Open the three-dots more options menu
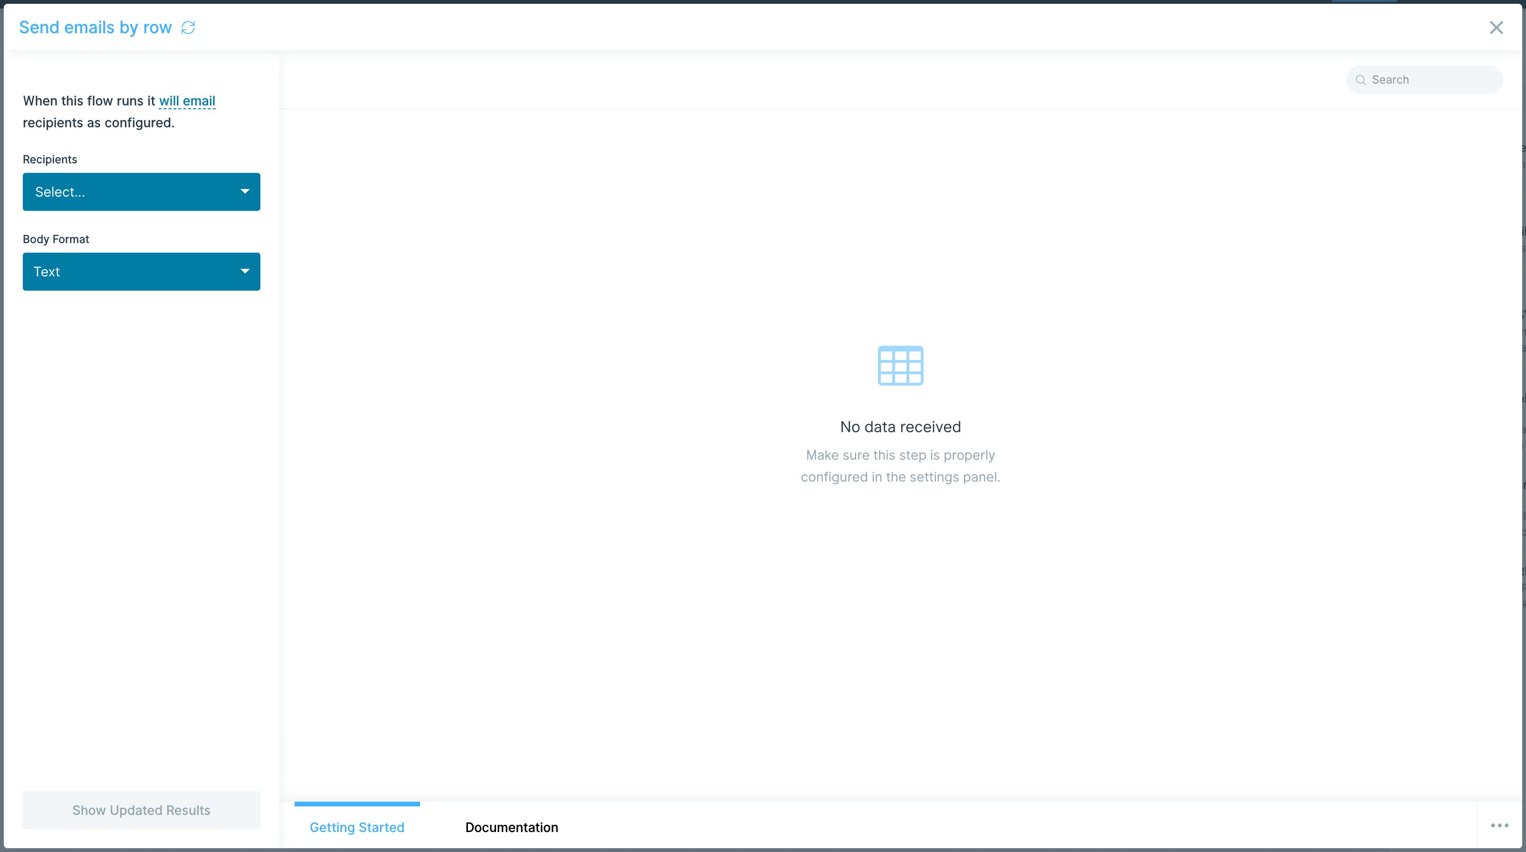The width and height of the screenshot is (1526, 852). [1499, 825]
